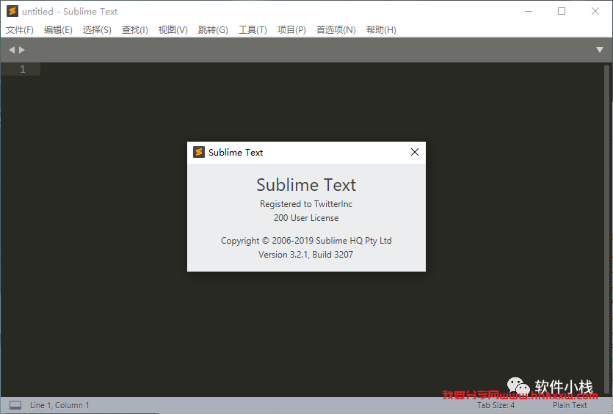The height and width of the screenshot is (414, 613).
Task: Click the Sublime Text logo in the main title bar
Action: point(12,11)
